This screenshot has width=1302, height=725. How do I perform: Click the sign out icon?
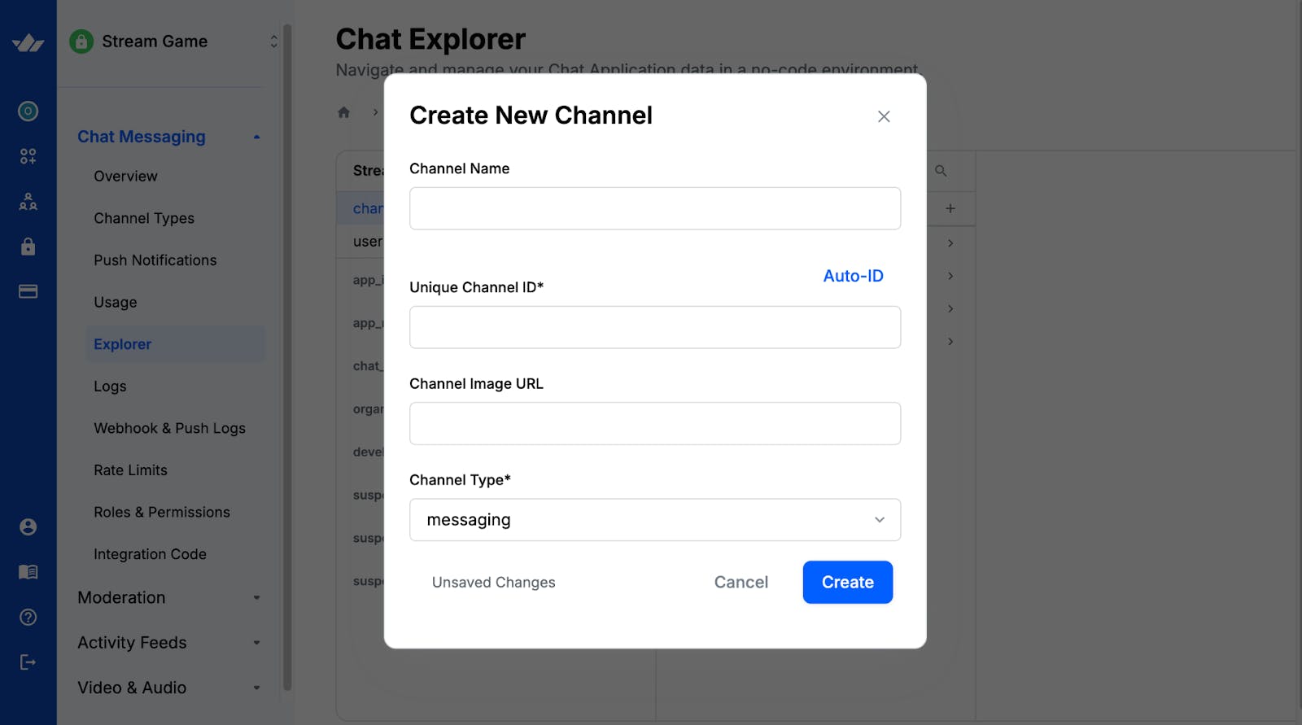[28, 662]
